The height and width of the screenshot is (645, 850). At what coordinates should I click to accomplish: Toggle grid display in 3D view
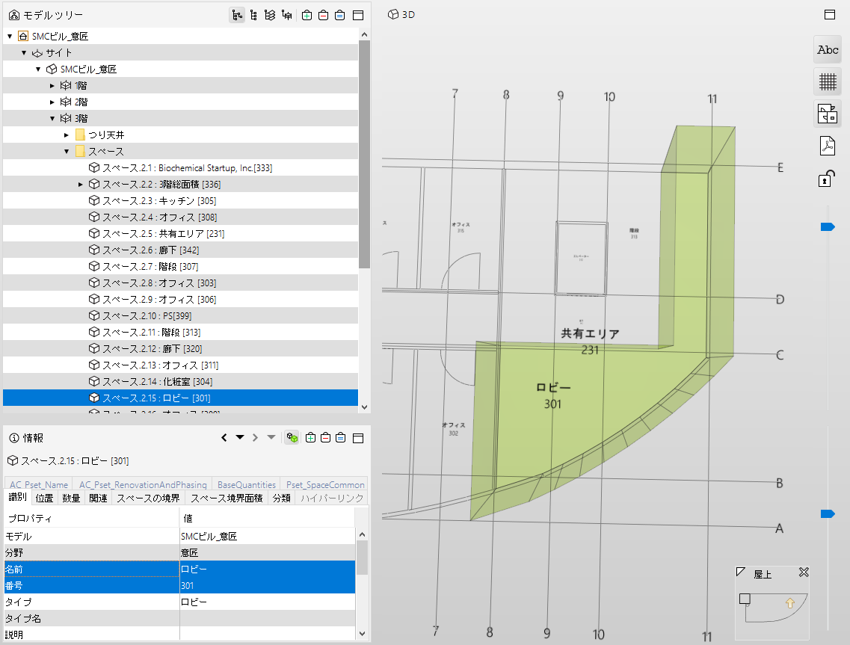click(828, 82)
